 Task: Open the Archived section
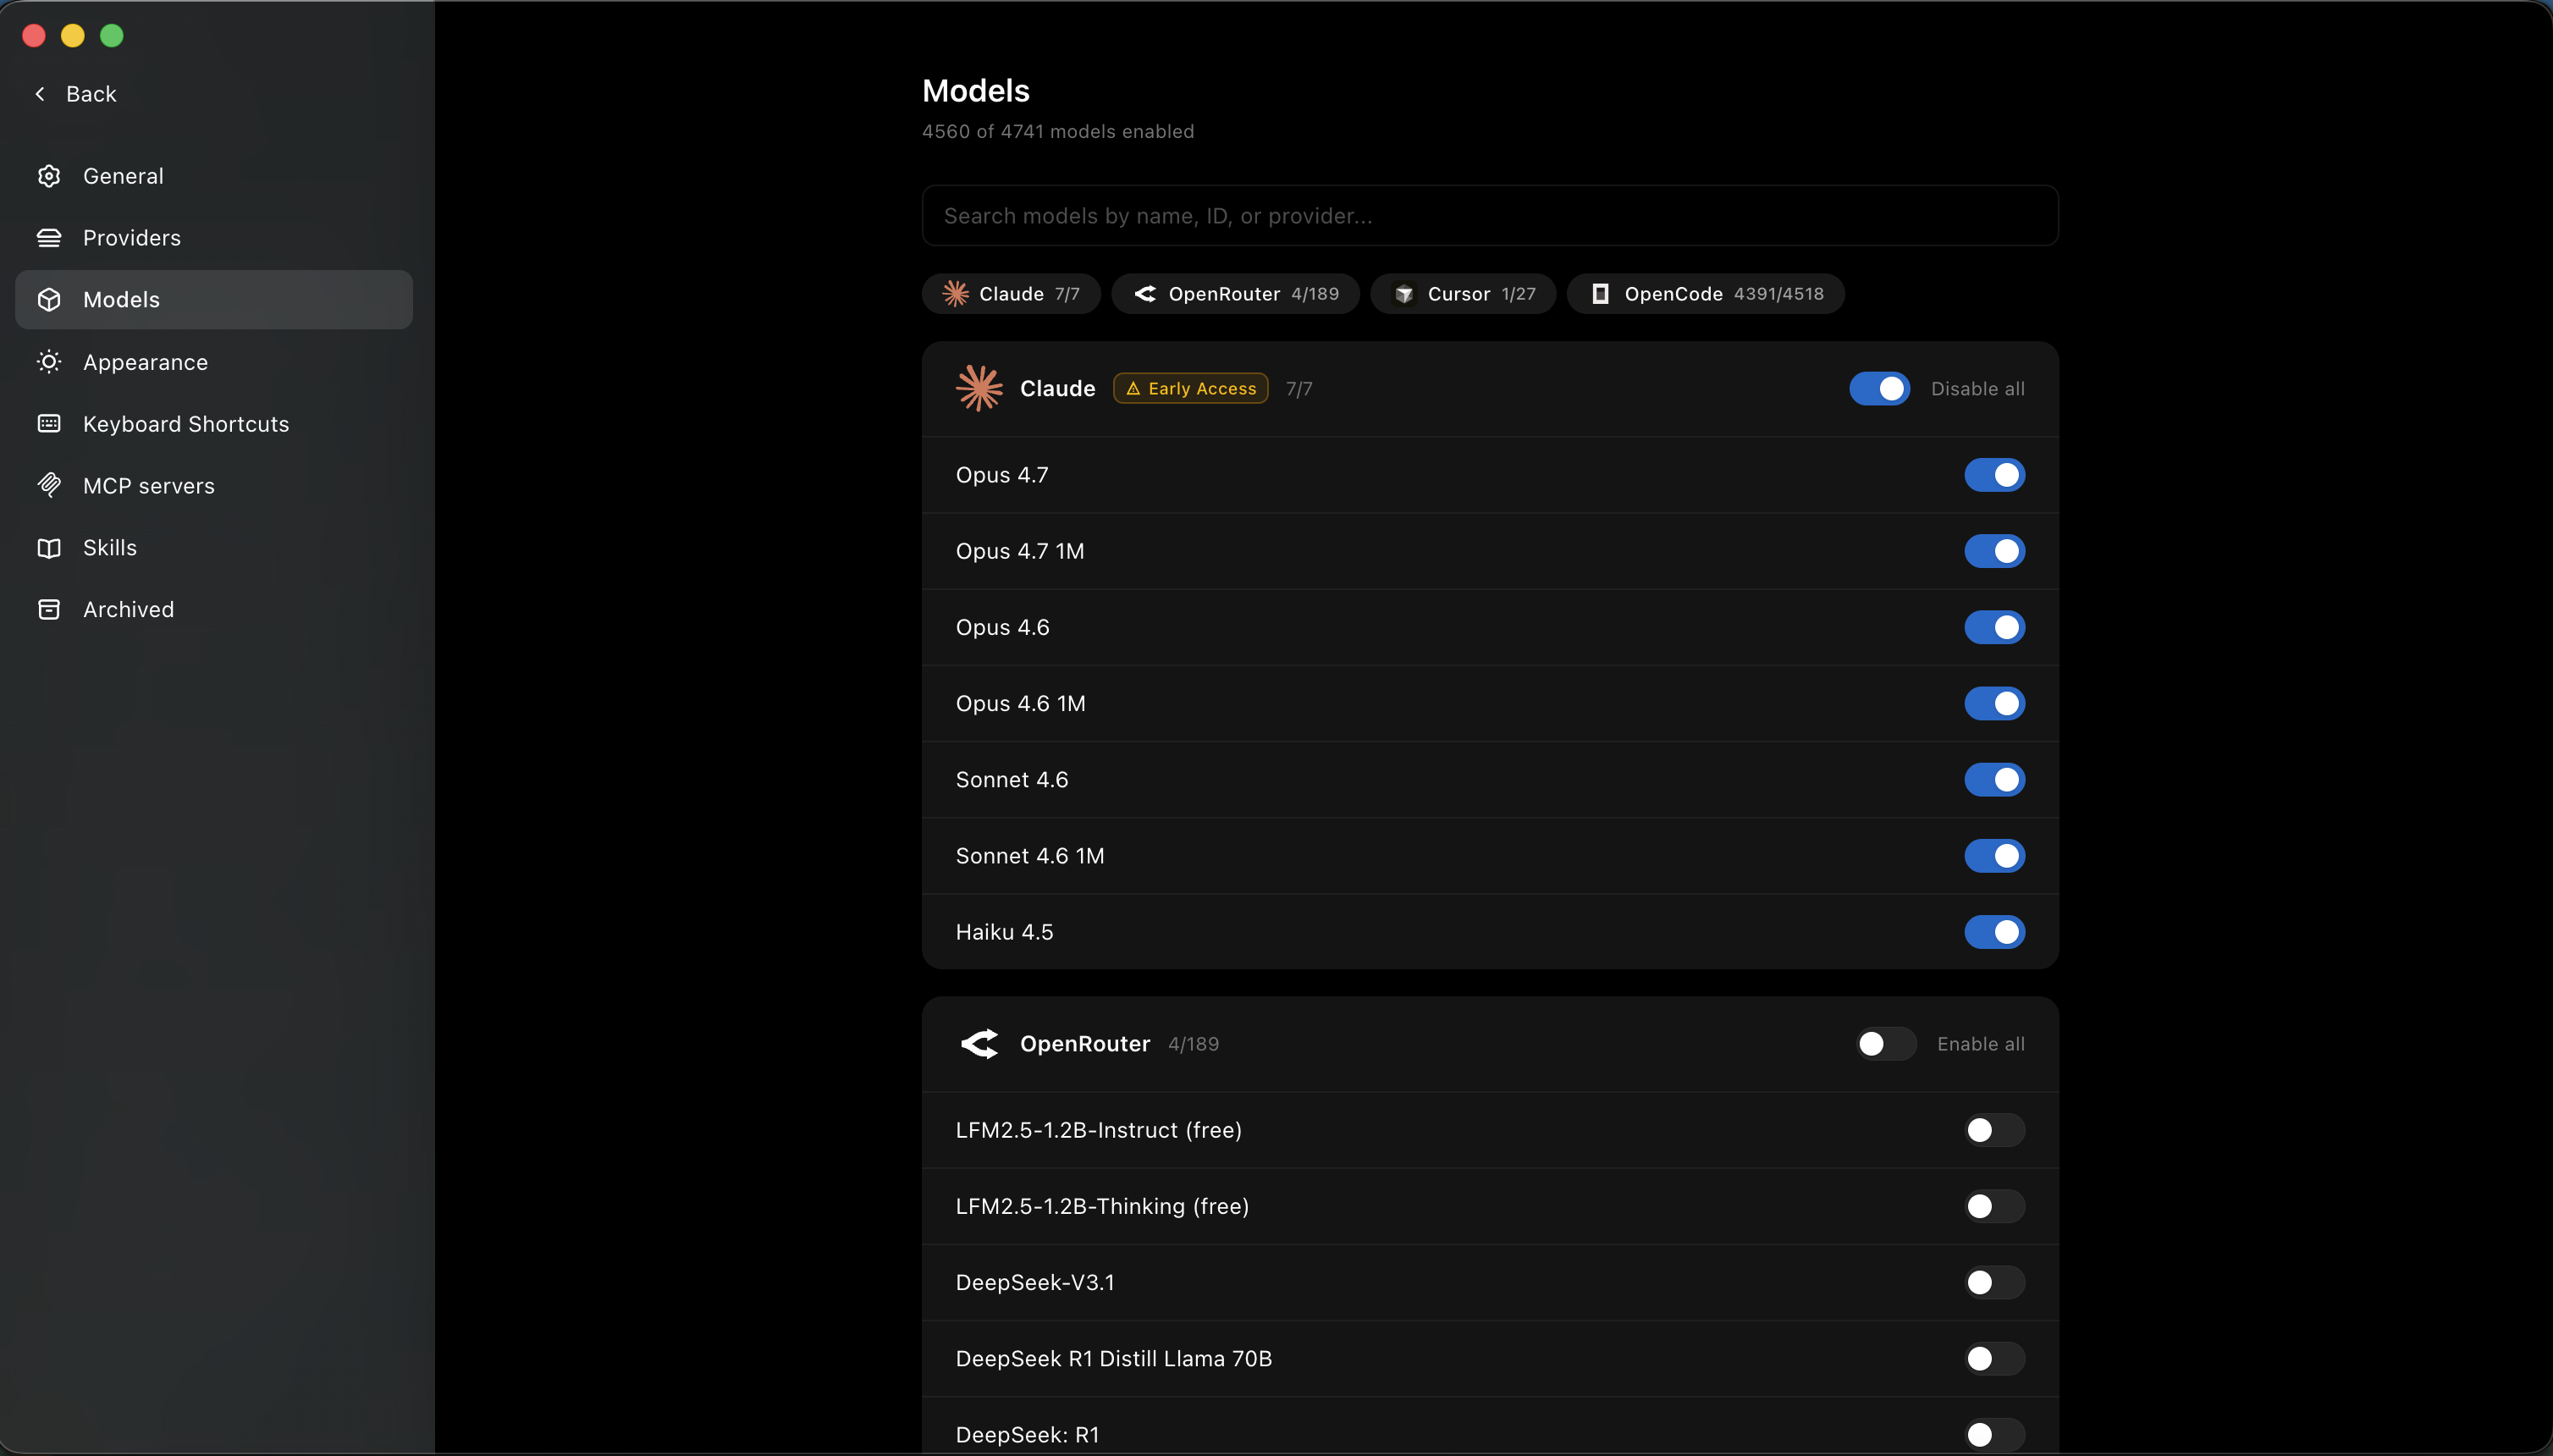click(x=214, y=610)
